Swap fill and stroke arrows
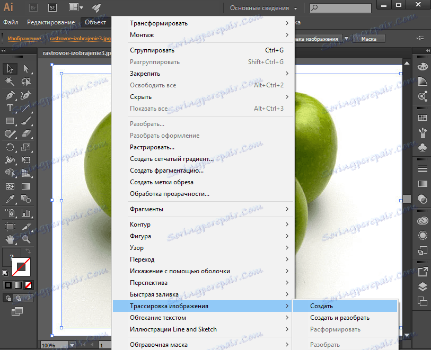The width and height of the screenshot is (431, 350). 28,250
